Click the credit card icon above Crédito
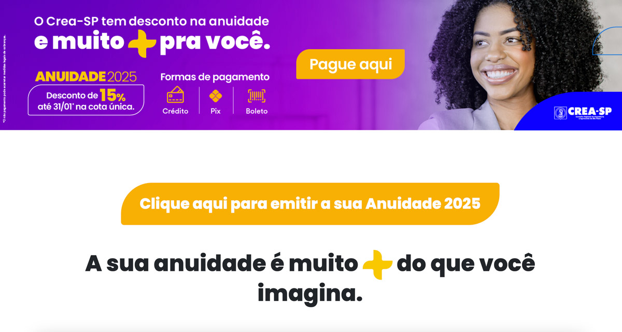The width and height of the screenshot is (622, 332). [x=175, y=95]
